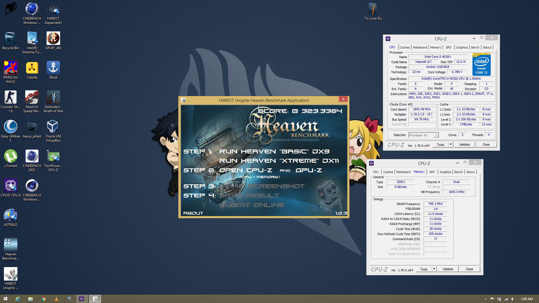
Task: Open HWBOT Aquamark3 desktop icon
Action: pos(53,13)
